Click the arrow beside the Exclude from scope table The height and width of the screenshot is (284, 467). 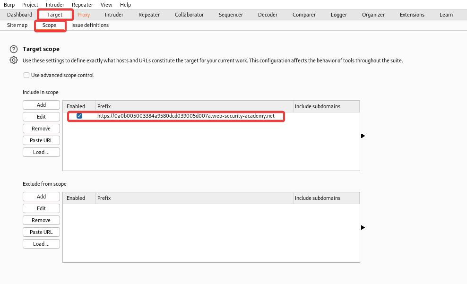tap(363, 228)
